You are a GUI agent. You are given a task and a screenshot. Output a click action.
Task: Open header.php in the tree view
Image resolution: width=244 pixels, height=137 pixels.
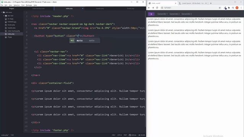click(11, 28)
